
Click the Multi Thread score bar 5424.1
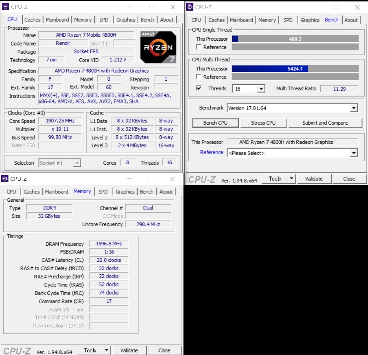295,69
